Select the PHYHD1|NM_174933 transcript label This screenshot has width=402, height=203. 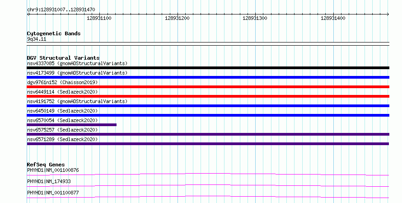click(x=49, y=181)
